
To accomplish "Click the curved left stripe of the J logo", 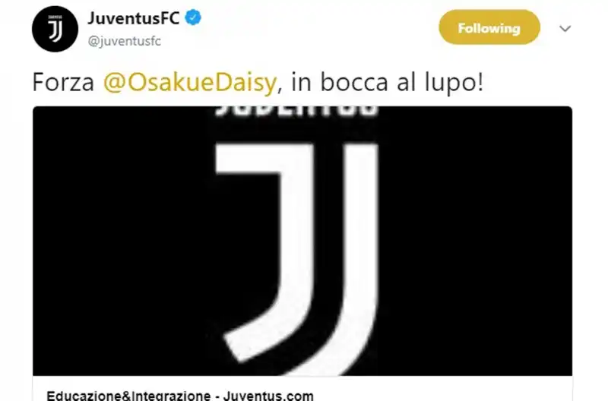I will coord(268,252).
